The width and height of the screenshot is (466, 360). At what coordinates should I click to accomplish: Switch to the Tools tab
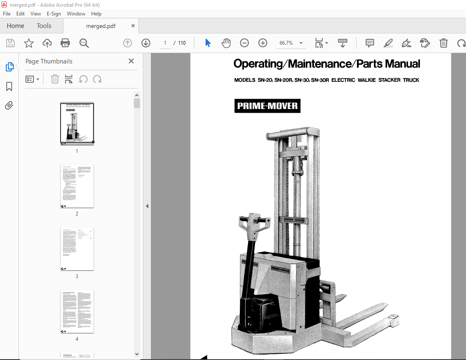(44, 26)
